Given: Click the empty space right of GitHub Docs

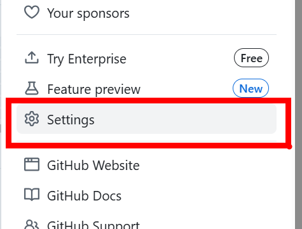Looking at the screenshot, I should (x=198, y=195).
